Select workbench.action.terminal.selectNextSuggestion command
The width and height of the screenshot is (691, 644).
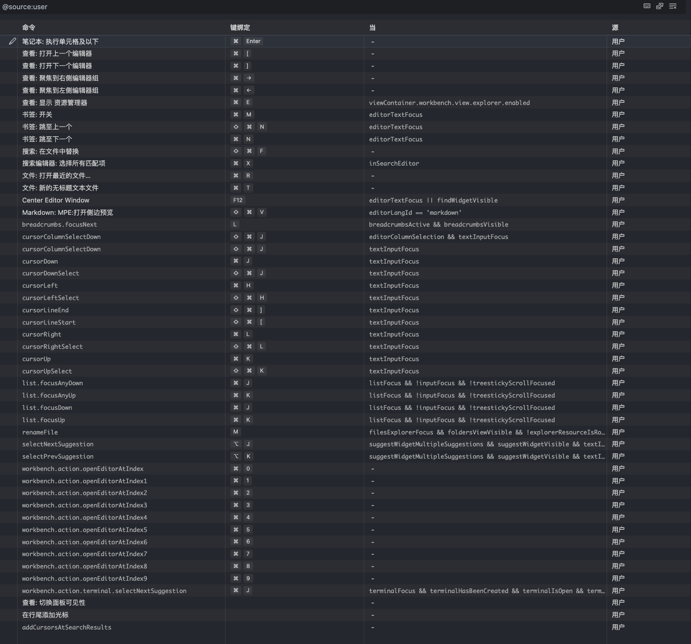click(x=104, y=591)
